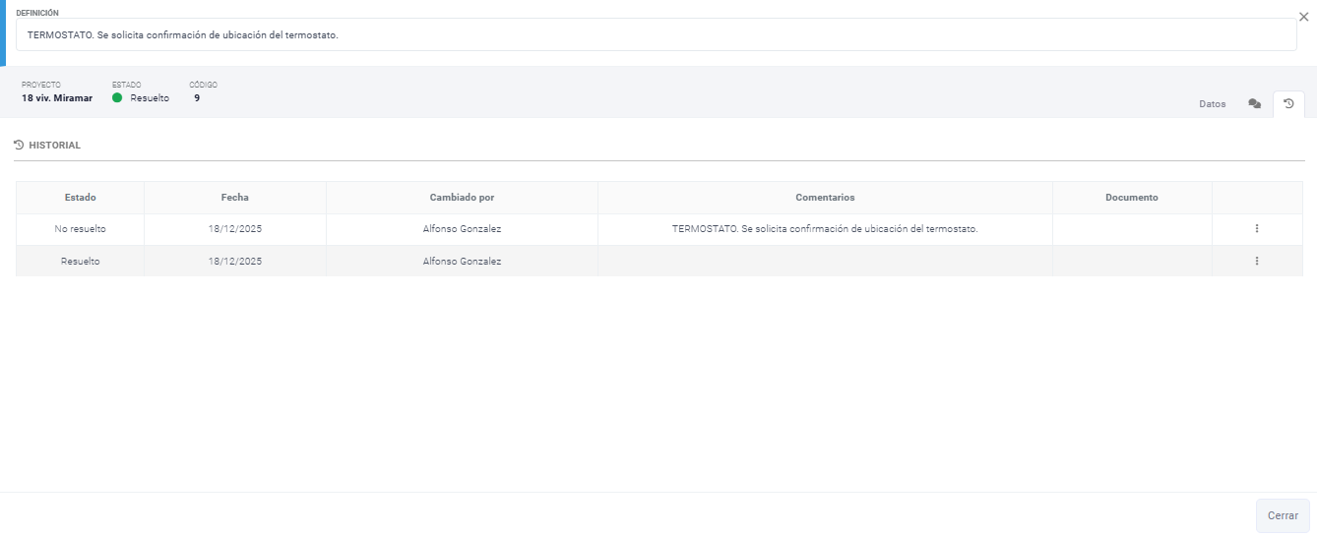Click the Cambiado por column header

click(462, 198)
